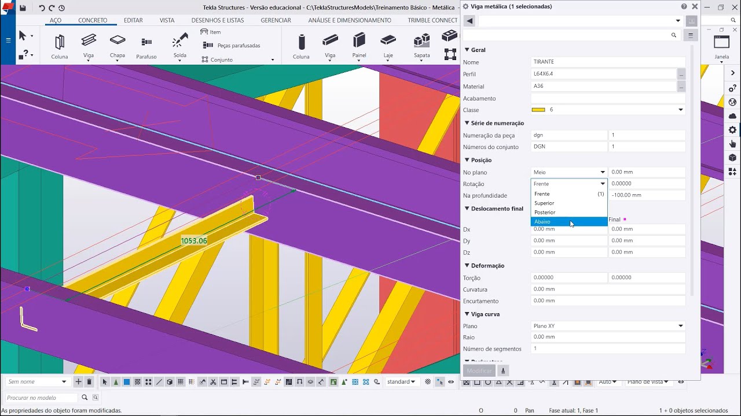
Task: Toggle the scissors select-cuts switch
Action: click(213, 382)
